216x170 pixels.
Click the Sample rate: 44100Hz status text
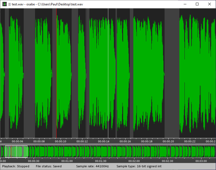(92, 166)
